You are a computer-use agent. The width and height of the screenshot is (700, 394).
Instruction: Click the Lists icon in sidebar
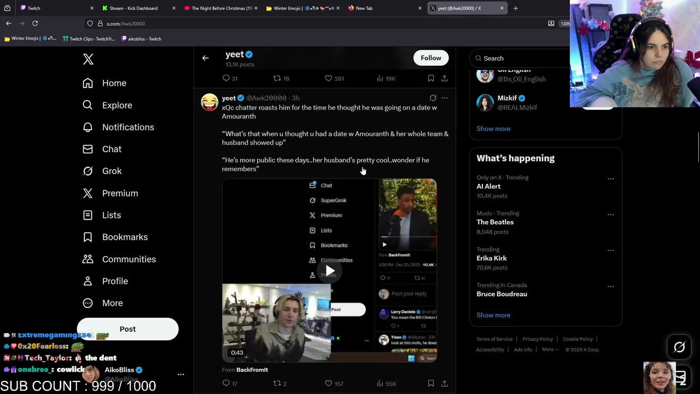(87, 215)
